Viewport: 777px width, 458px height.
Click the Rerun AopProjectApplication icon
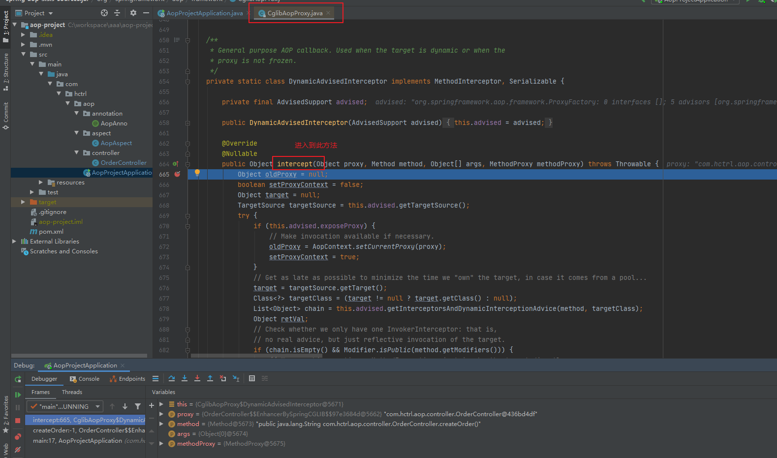click(x=18, y=379)
